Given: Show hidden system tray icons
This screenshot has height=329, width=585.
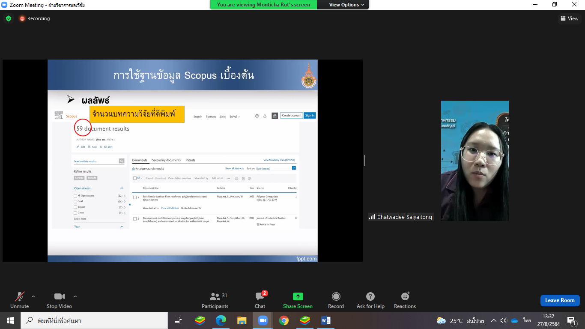Looking at the screenshot, I should 493,320.
